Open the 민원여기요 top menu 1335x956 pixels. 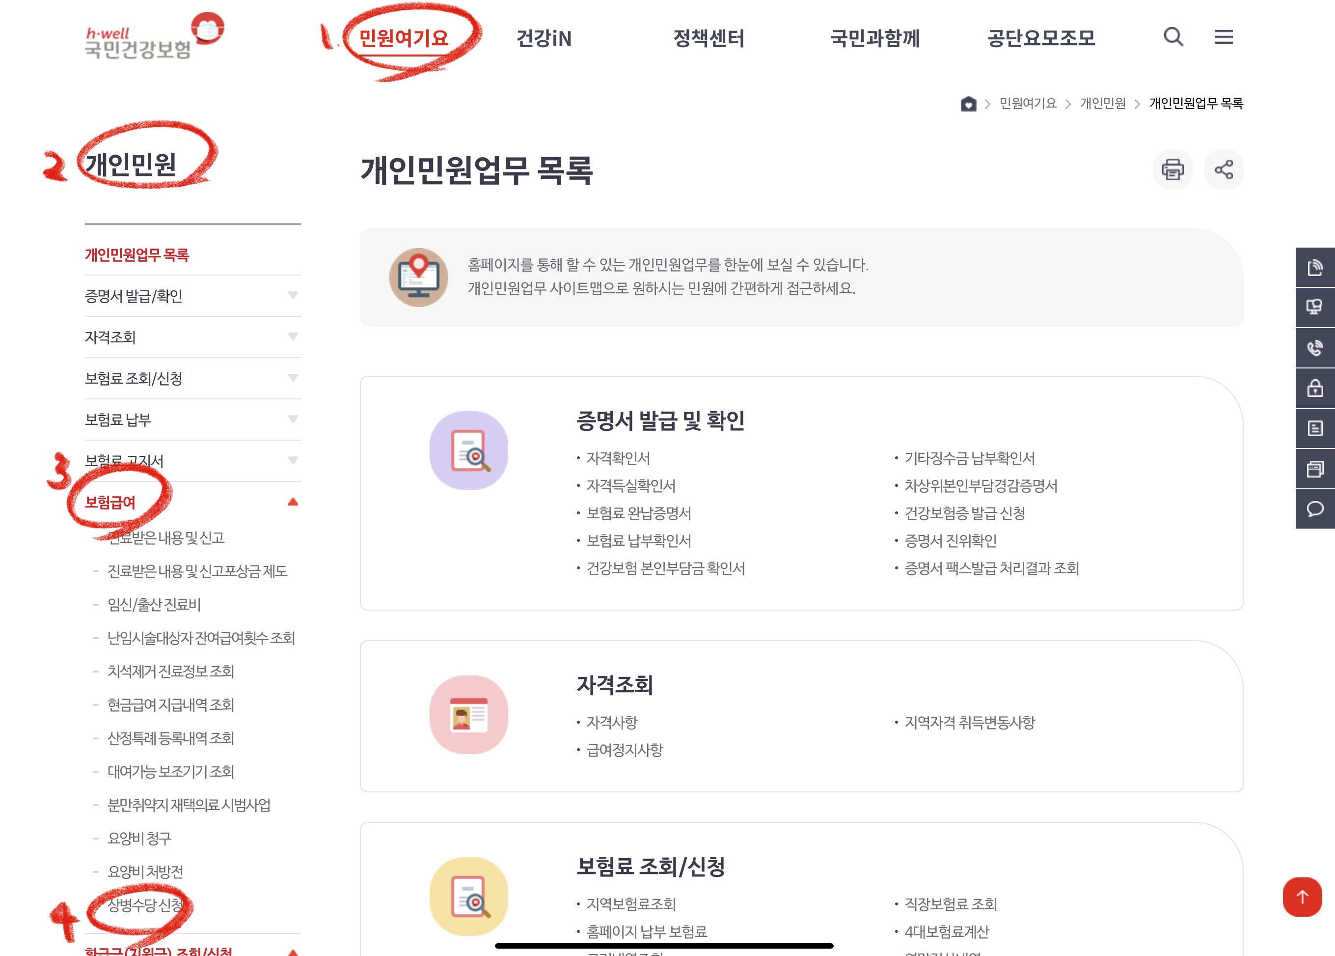pos(404,39)
